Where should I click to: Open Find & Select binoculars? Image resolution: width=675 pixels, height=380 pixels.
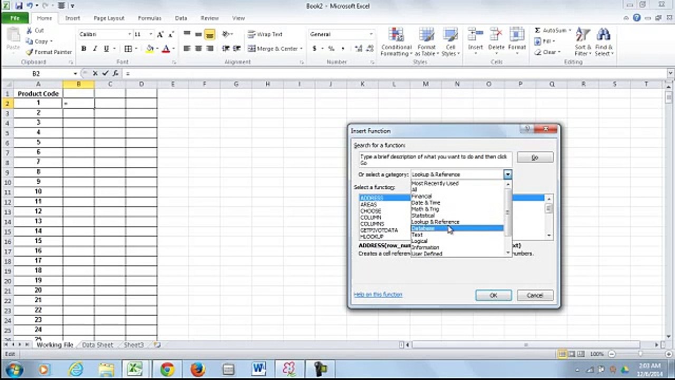coord(603,42)
